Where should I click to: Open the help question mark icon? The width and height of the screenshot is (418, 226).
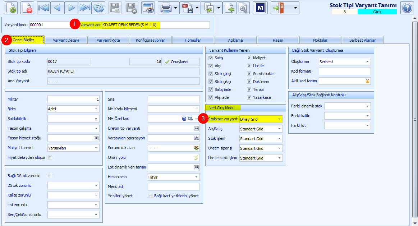pyautogui.click(x=407, y=8)
